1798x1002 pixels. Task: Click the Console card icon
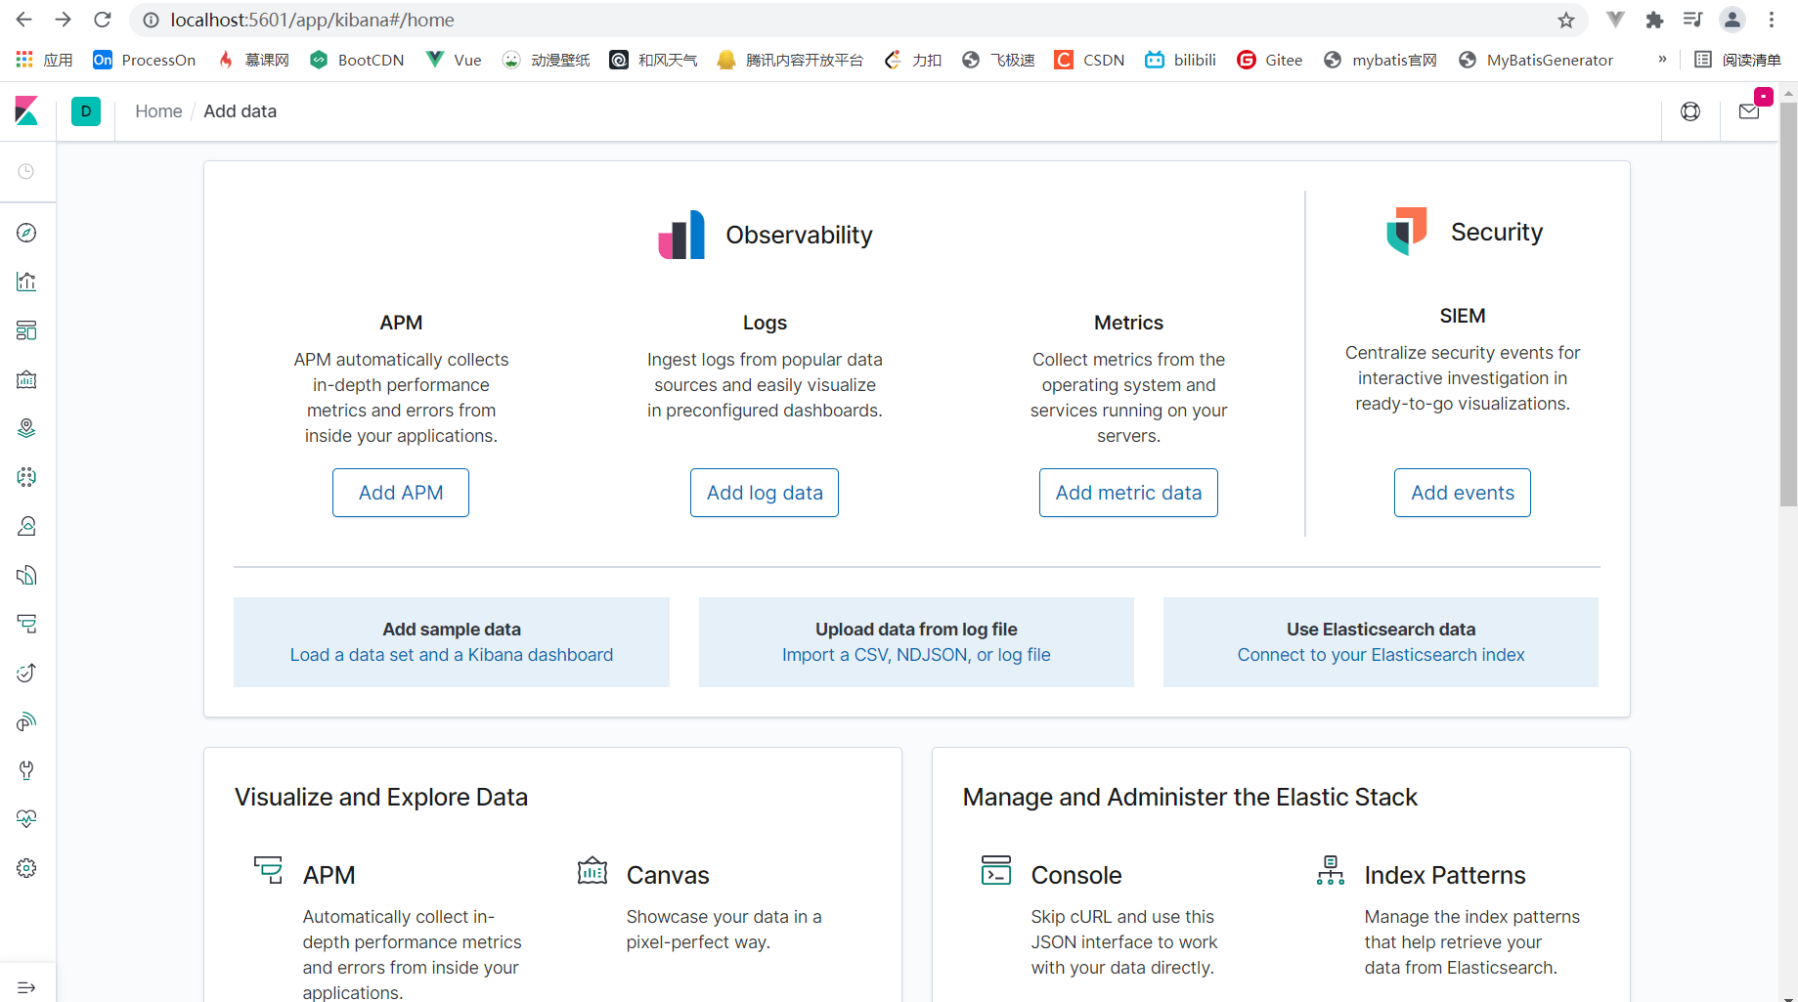click(x=996, y=870)
